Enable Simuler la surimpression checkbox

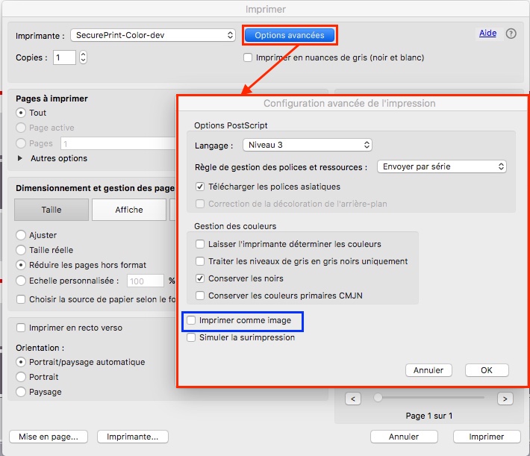192,337
